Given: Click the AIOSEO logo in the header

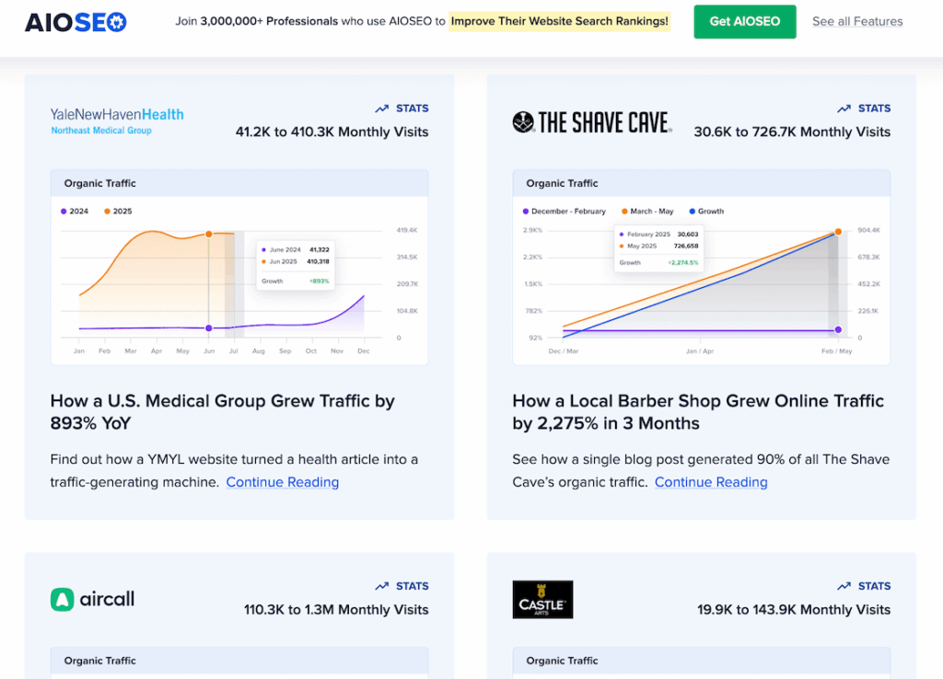Looking at the screenshot, I should click(x=76, y=21).
